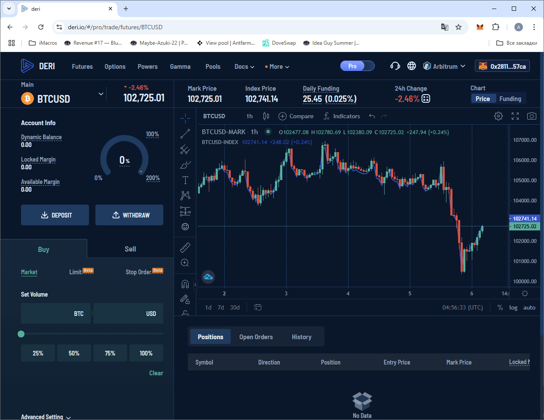
Task: Select Market order type
Action: [29, 272]
